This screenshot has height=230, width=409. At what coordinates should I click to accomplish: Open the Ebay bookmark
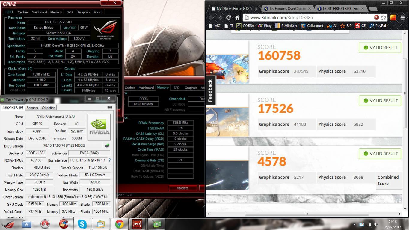[x=265, y=26]
